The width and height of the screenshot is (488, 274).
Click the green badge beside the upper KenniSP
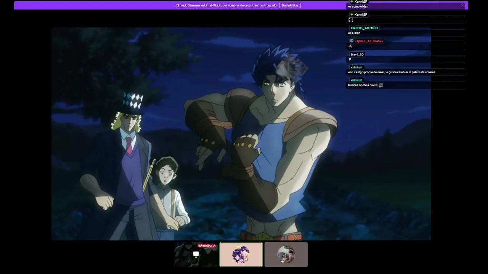coord(352,2)
